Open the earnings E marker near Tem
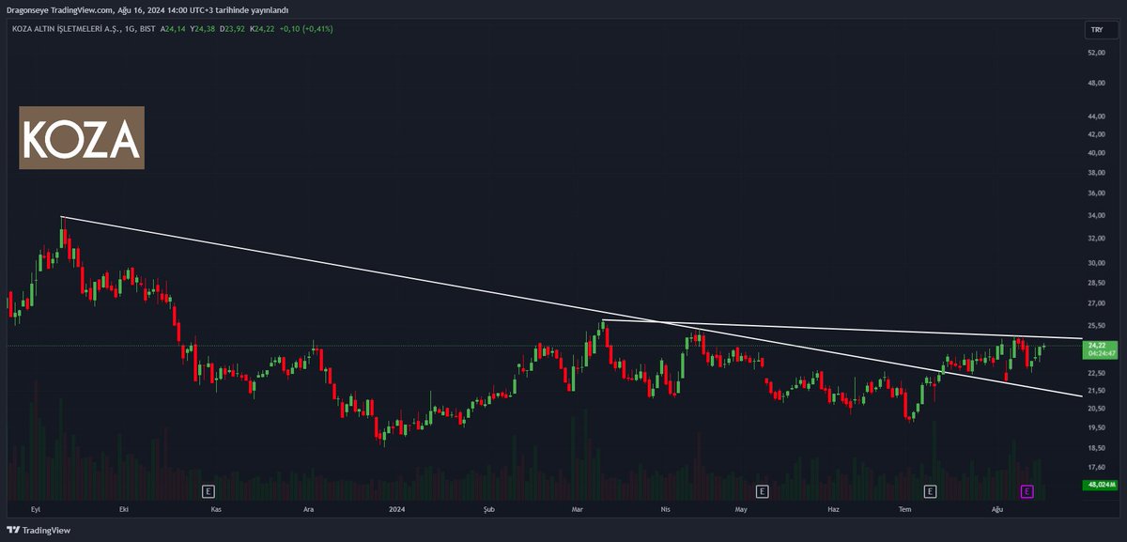 pyautogui.click(x=930, y=490)
